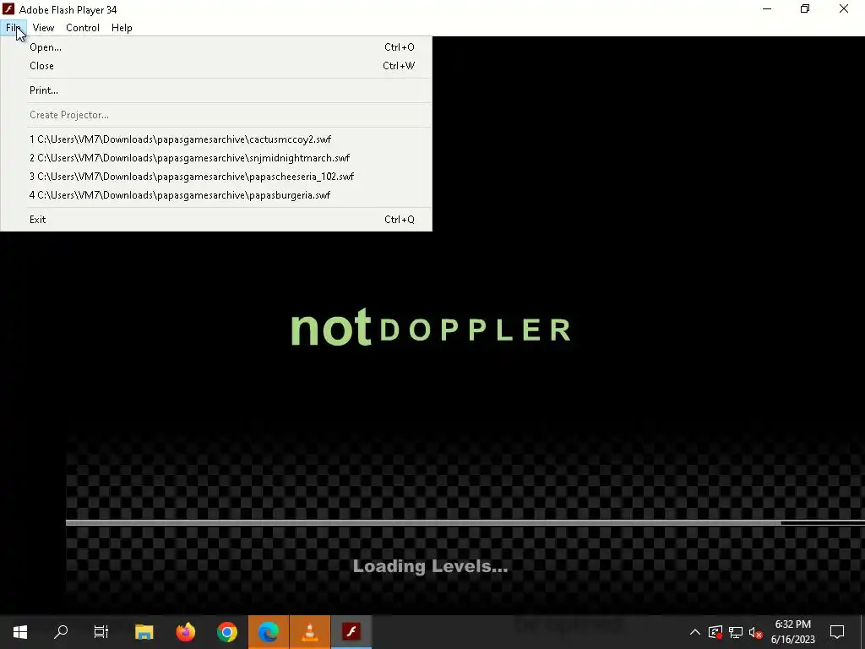Screen dimensions: 865x649
Task: Open the Control menu
Action: (83, 28)
